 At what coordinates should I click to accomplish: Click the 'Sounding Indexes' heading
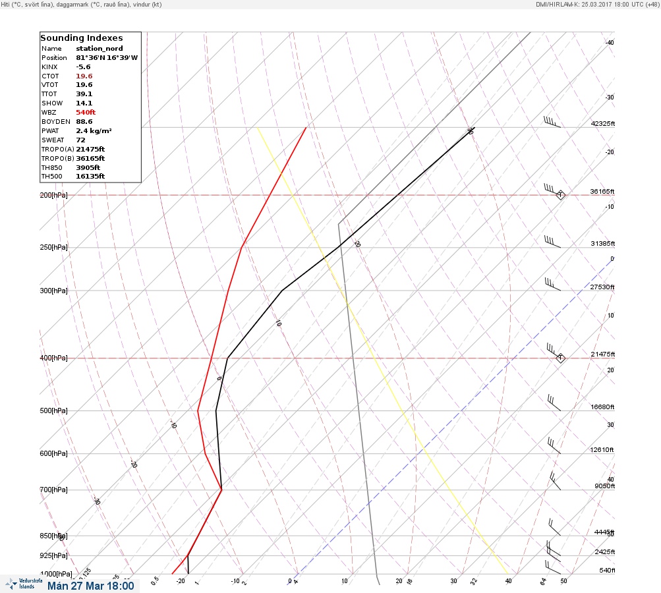81,38
